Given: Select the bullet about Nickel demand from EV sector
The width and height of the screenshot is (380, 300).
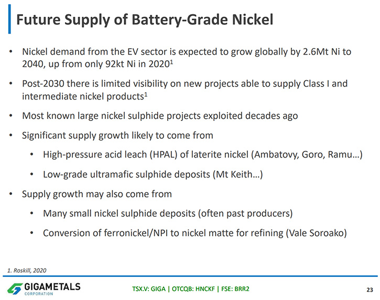Looking at the screenshot, I should coord(187,58).
